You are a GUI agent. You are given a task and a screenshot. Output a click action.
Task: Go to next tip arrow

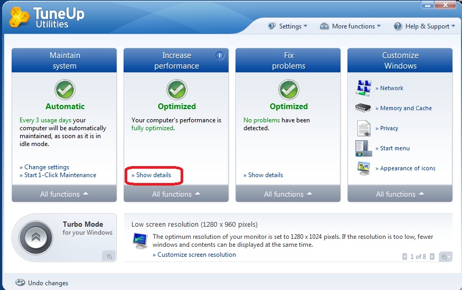[x=432, y=256]
